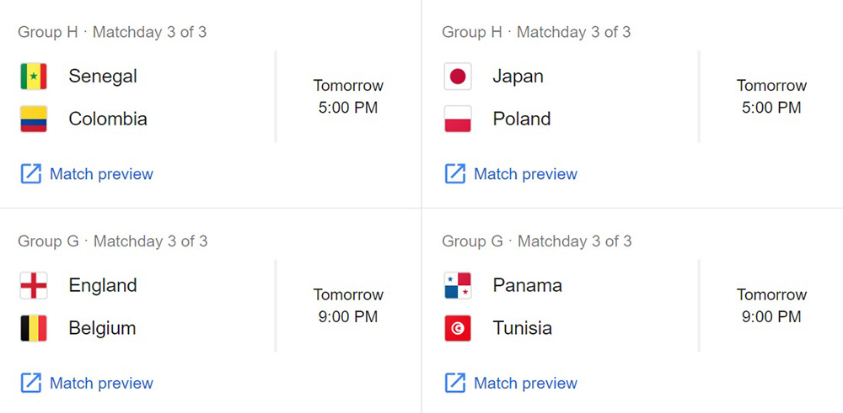Click the Tunisia flag icon
This screenshot has height=413, width=843.
click(458, 329)
